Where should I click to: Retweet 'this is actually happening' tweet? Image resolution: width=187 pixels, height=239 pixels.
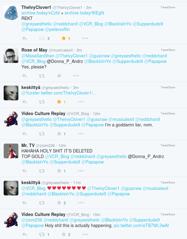[42, 234]
